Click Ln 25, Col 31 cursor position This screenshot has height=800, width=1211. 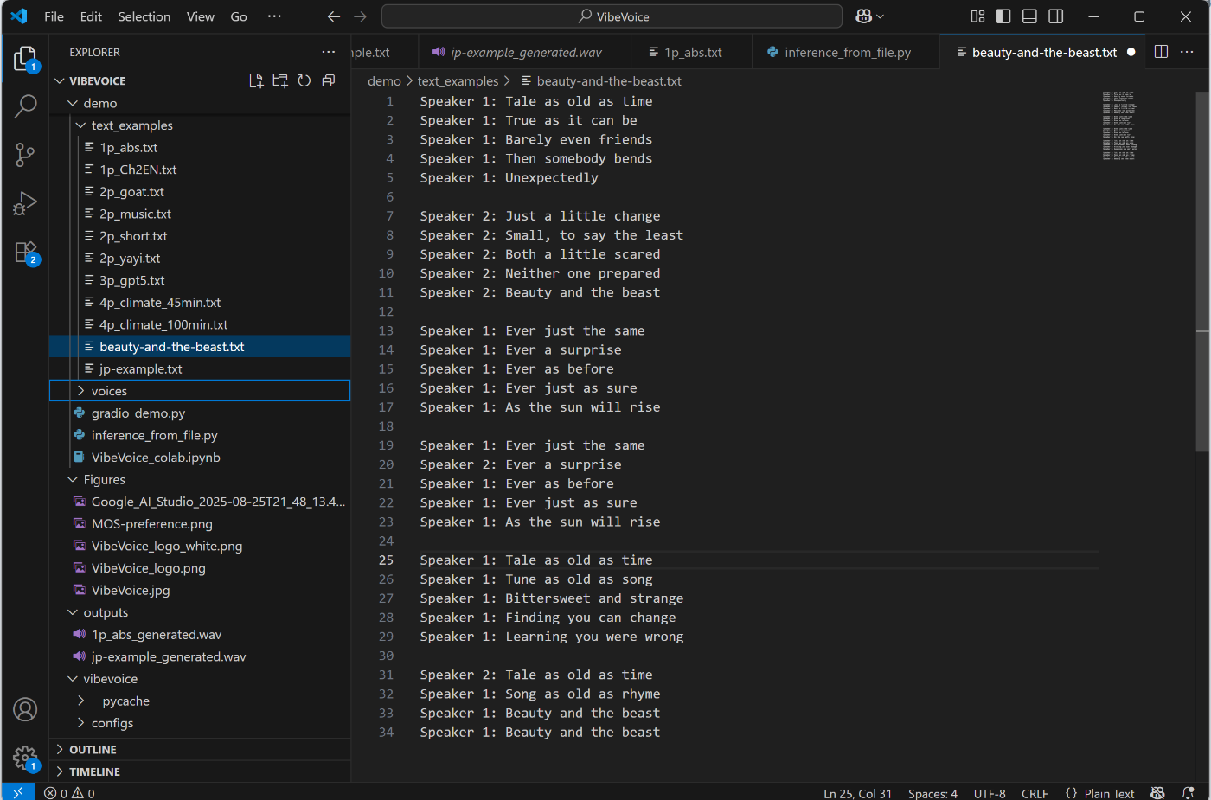click(857, 793)
